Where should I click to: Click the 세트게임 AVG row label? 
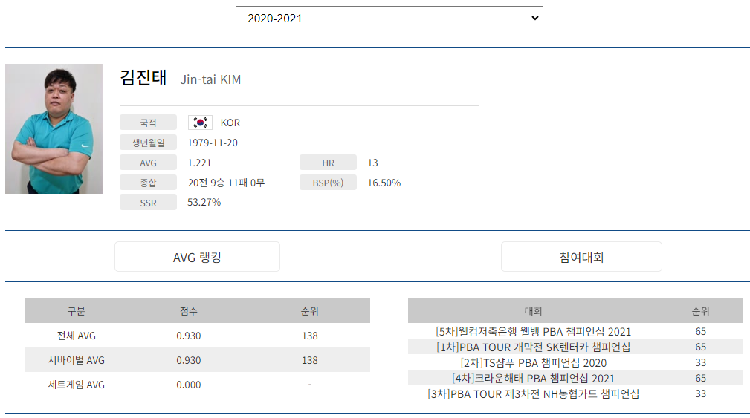pyautogui.click(x=76, y=385)
